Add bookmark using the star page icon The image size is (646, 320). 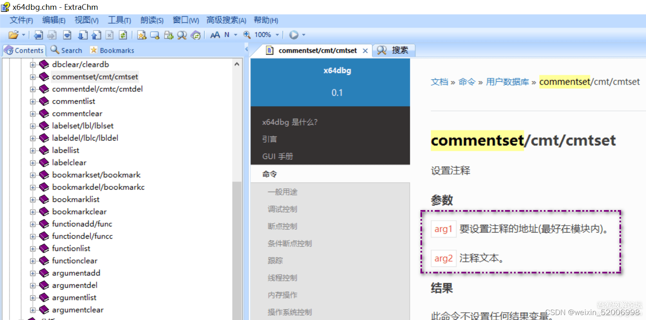click(x=142, y=35)
